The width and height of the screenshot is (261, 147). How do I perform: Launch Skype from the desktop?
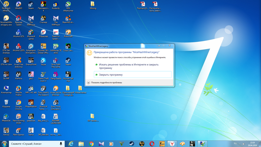click(43, 61)
